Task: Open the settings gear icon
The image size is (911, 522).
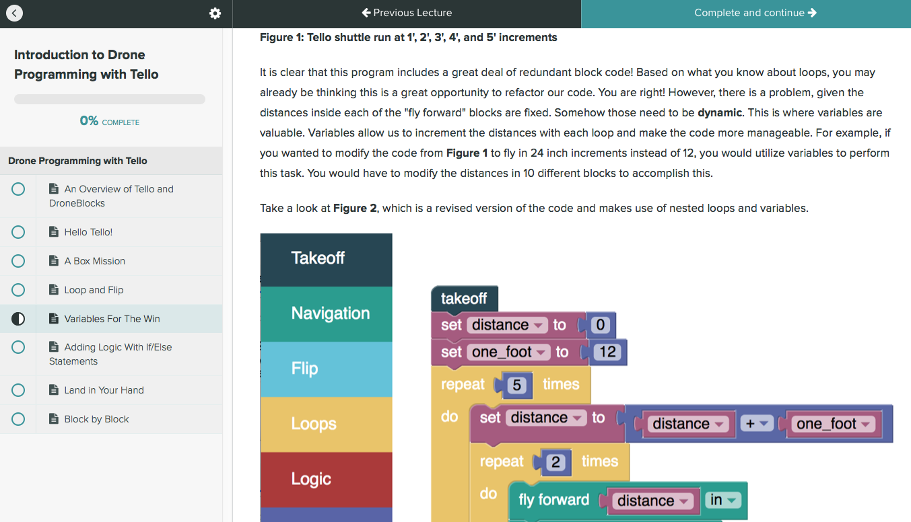Action: coord(215,13)
